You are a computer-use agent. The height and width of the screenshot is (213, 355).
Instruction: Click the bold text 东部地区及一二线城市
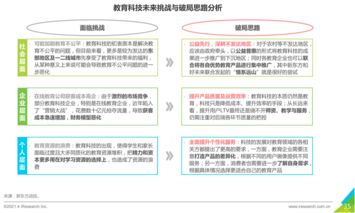[x=94, y=55]
